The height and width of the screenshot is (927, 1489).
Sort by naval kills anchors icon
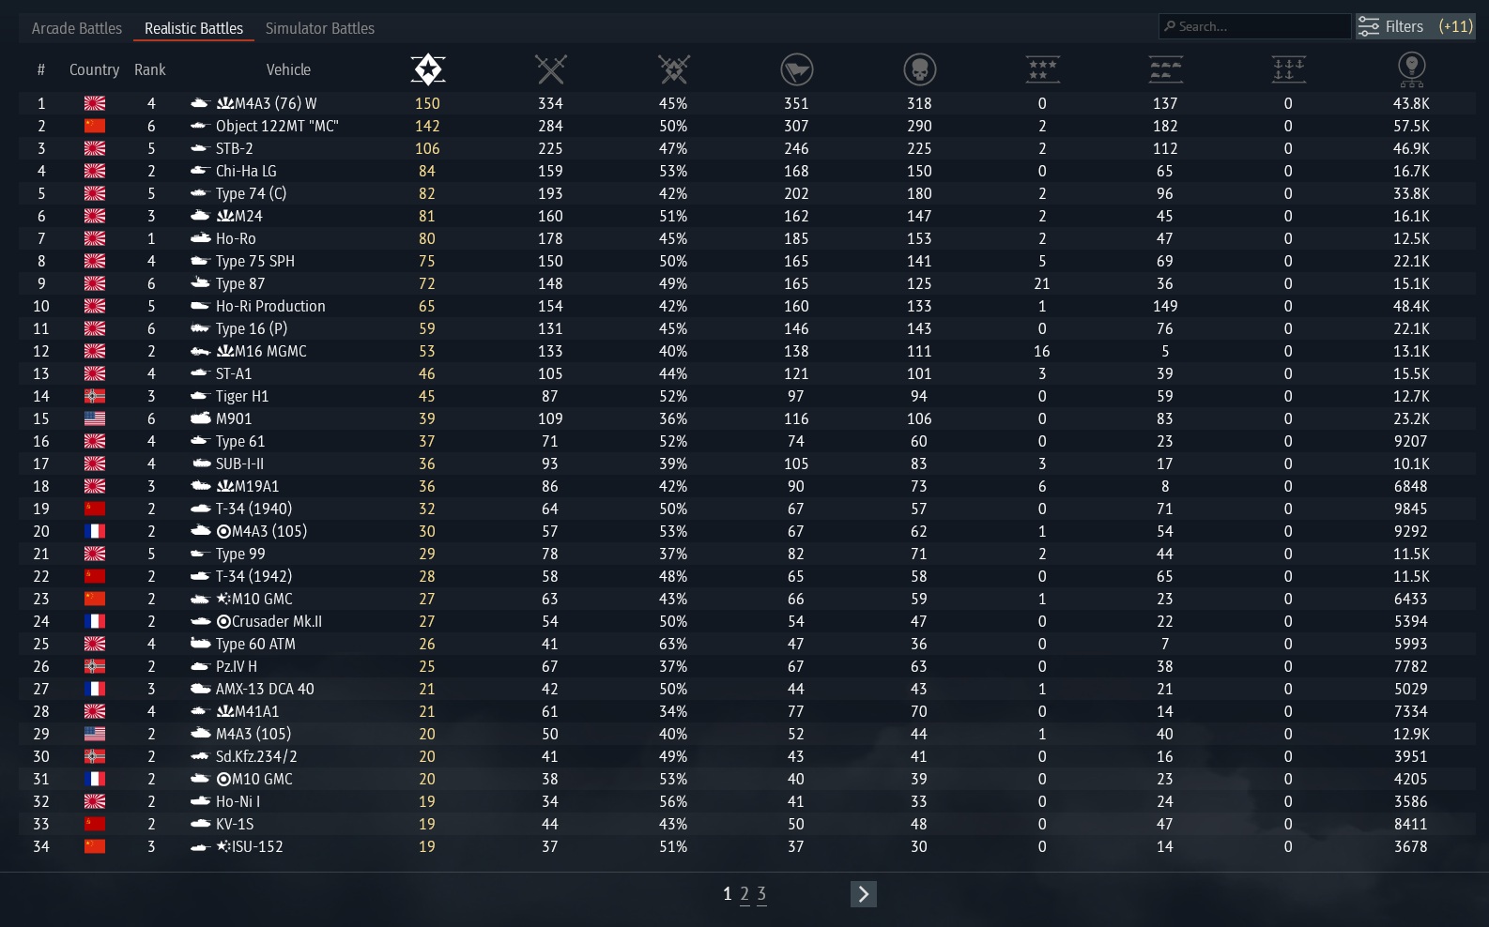(1288, 69)
